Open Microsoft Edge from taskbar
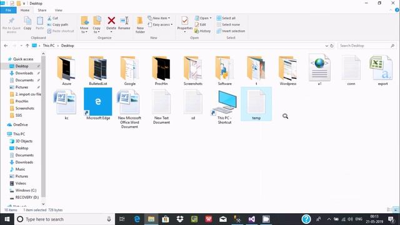The width and height of the screenshot is (400, 225). (x=137, y=219)
